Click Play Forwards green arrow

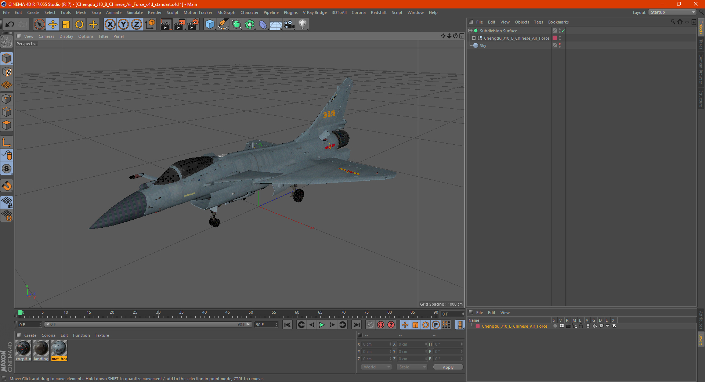[x=322, y=325]
